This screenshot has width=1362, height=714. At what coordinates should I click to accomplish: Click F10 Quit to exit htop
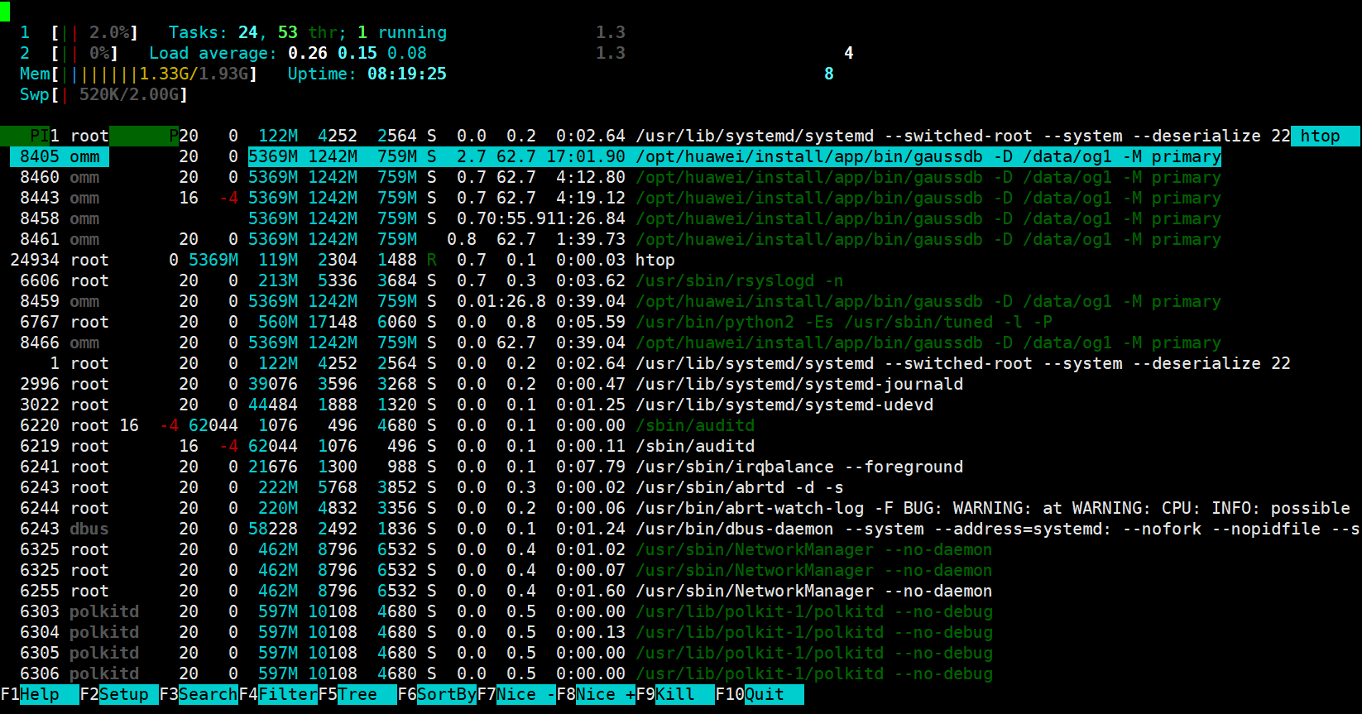tap(760, 694)
